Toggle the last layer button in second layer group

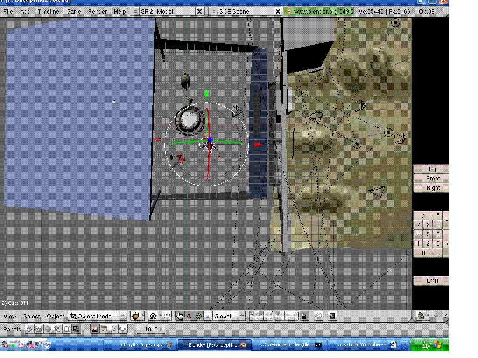point(295,318)
